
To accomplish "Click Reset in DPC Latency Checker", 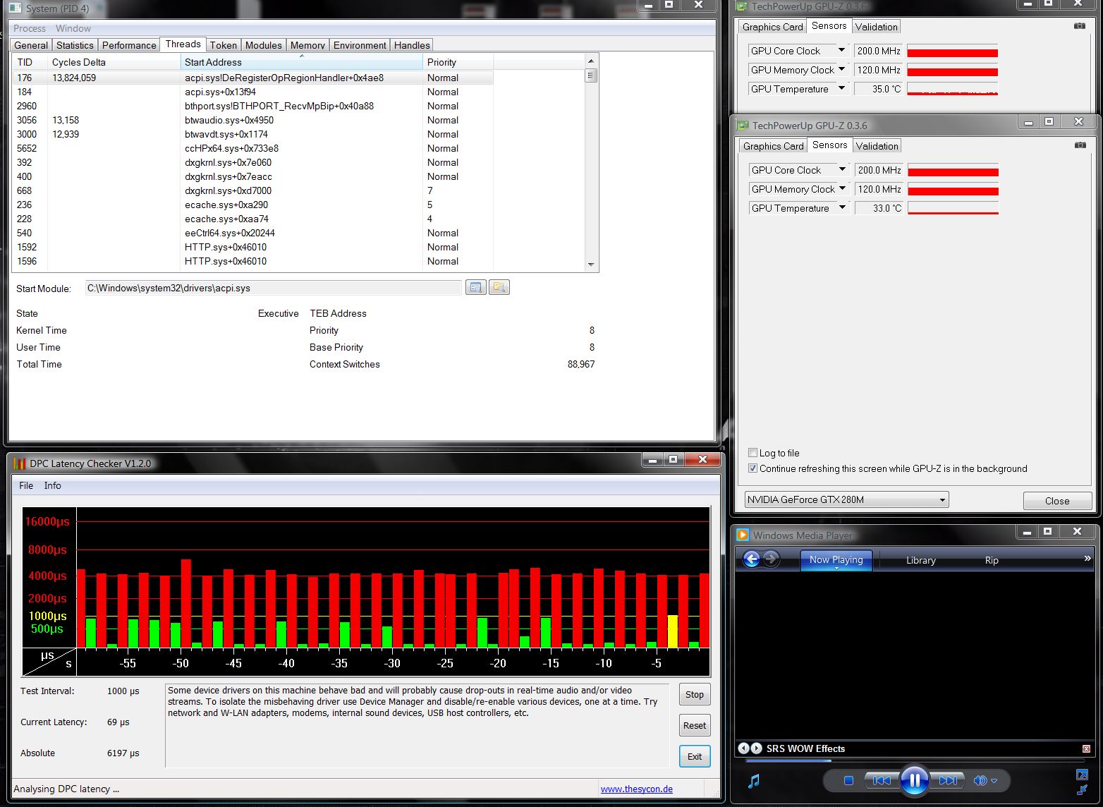I will coord(695,725).
